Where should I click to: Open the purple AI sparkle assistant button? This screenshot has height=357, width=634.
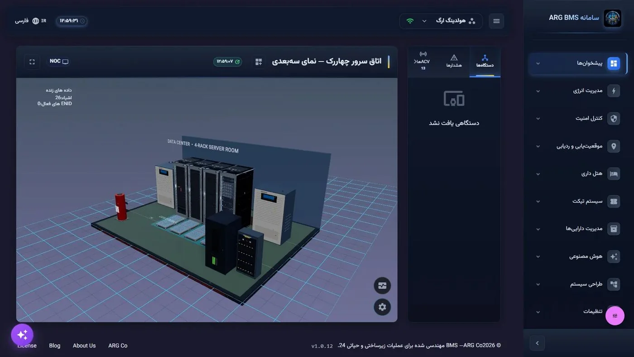[22, 335]
